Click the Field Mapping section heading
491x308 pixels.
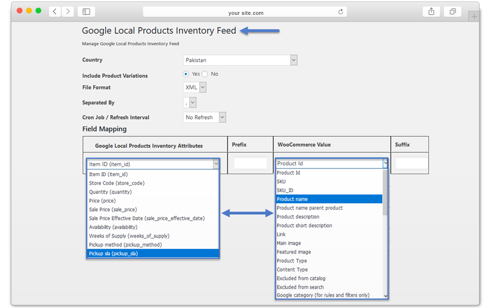(x=104, y=129)
